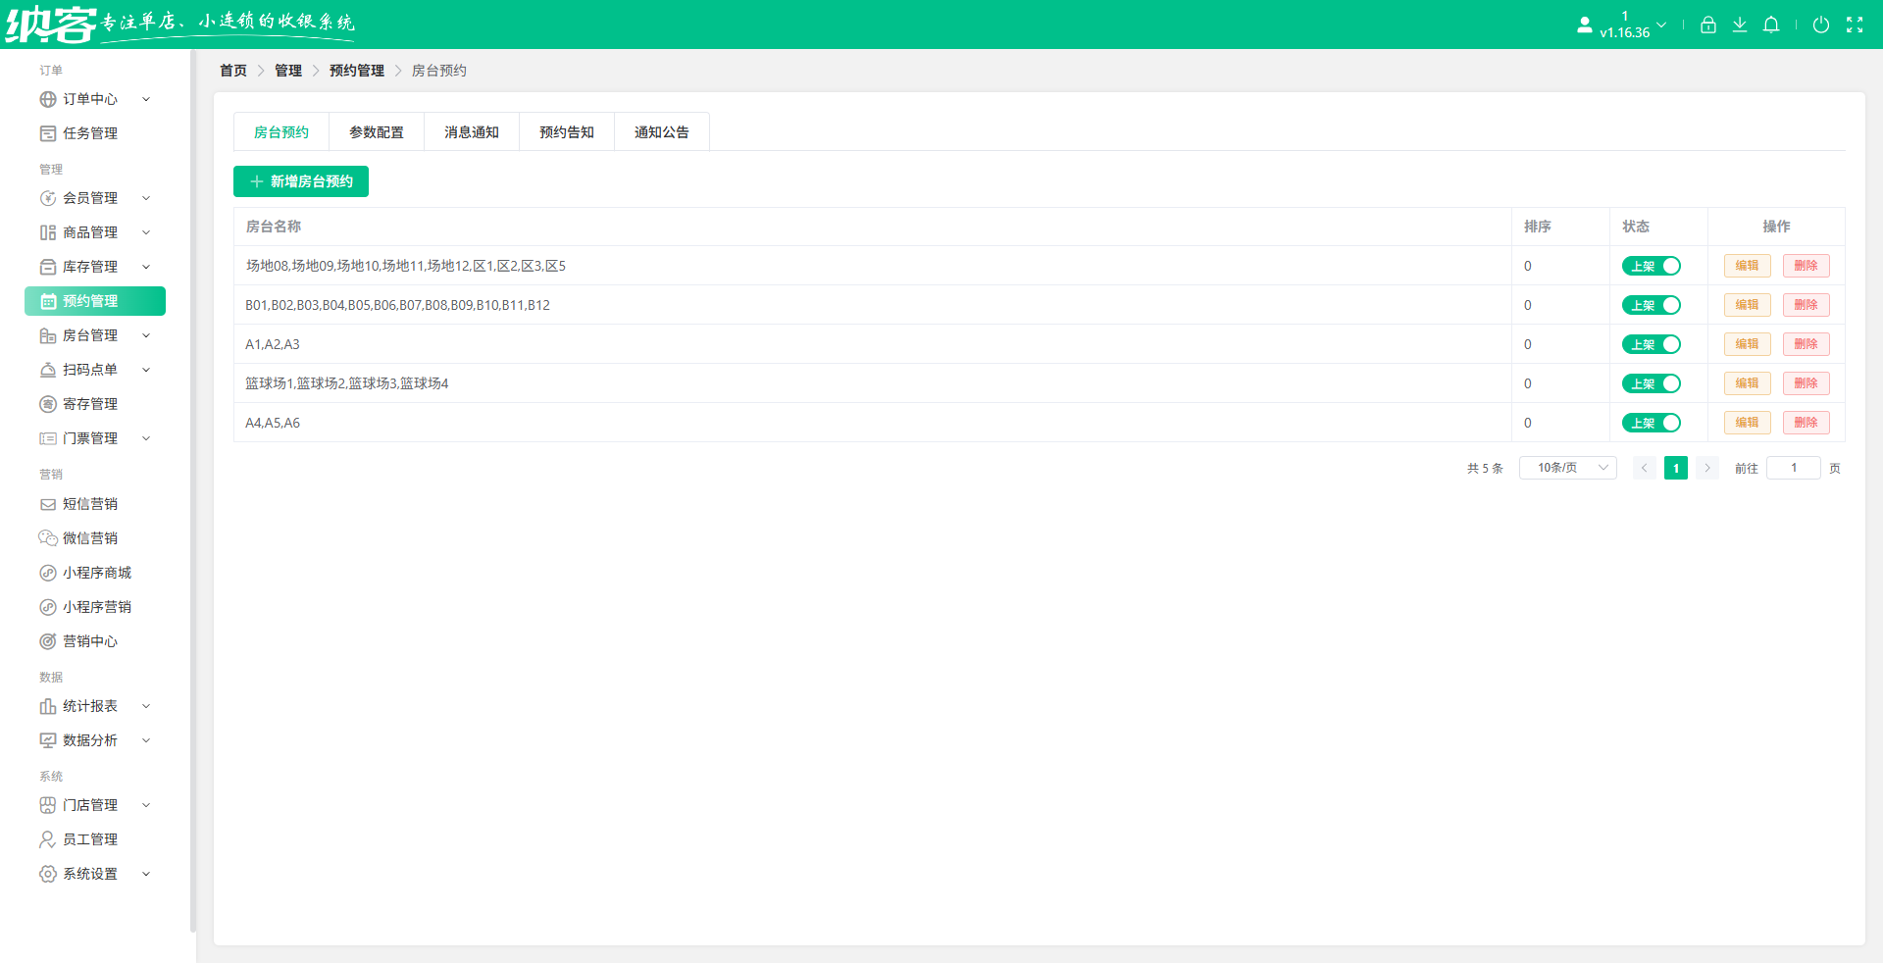Click the 数据分析 icon
Screen dimensions: 1883x963
pyautogui.click(x=48, y=740)
